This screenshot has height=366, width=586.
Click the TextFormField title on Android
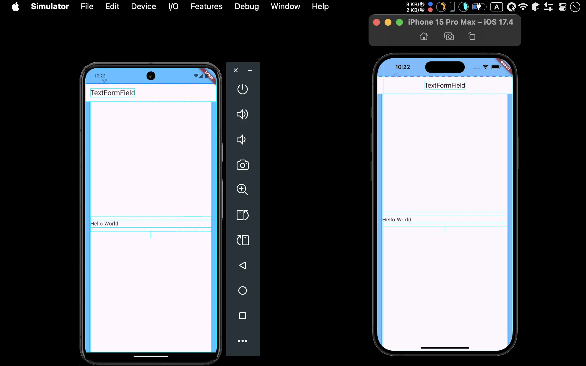click(x=112, y=93)
